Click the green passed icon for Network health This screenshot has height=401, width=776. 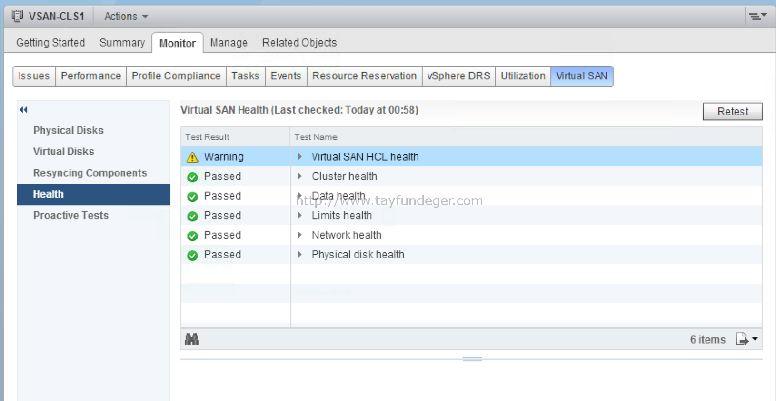coord(192,236)
